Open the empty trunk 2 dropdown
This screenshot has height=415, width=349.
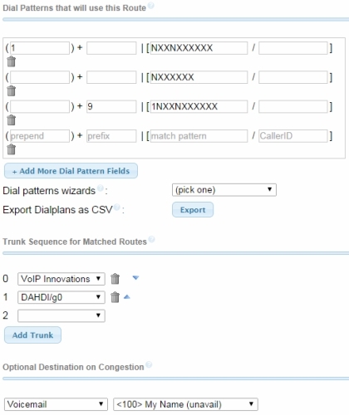61,315
